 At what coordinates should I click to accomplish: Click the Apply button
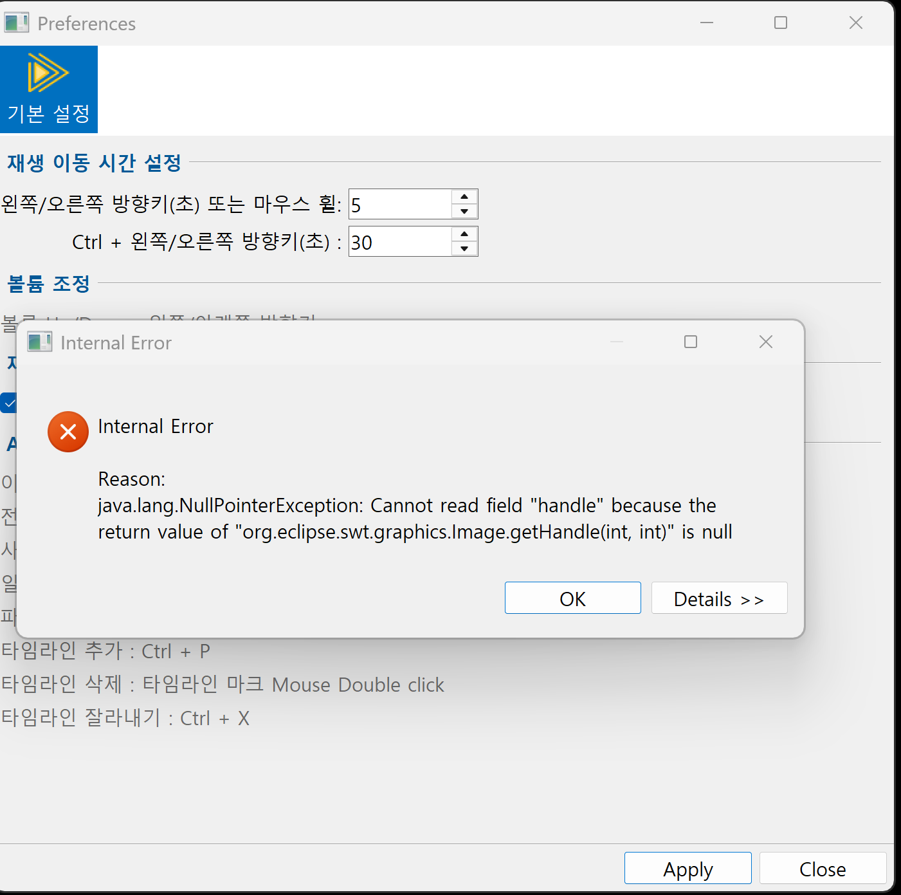687,869
